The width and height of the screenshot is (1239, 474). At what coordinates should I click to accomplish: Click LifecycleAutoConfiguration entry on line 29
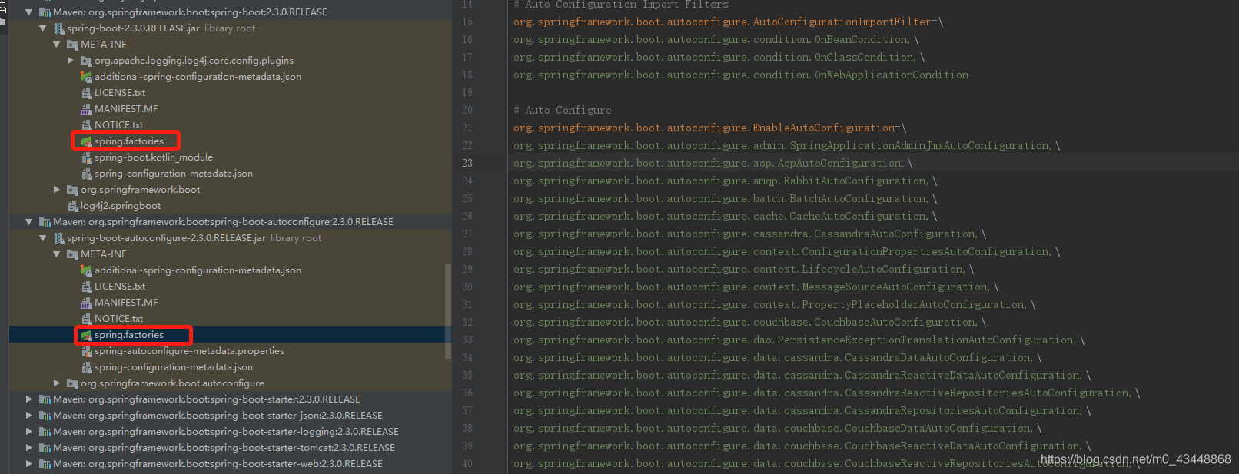(882, 269)
